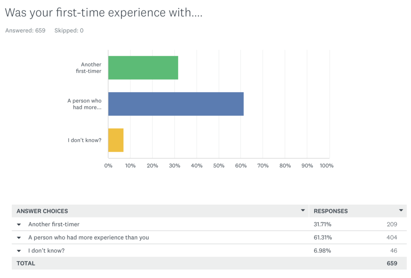Click the blue 'A person who had more' bar

(x=176, y=104)
